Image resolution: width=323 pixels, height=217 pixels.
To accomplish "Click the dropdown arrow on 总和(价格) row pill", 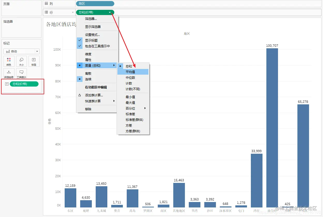I will tap(110, 12).
